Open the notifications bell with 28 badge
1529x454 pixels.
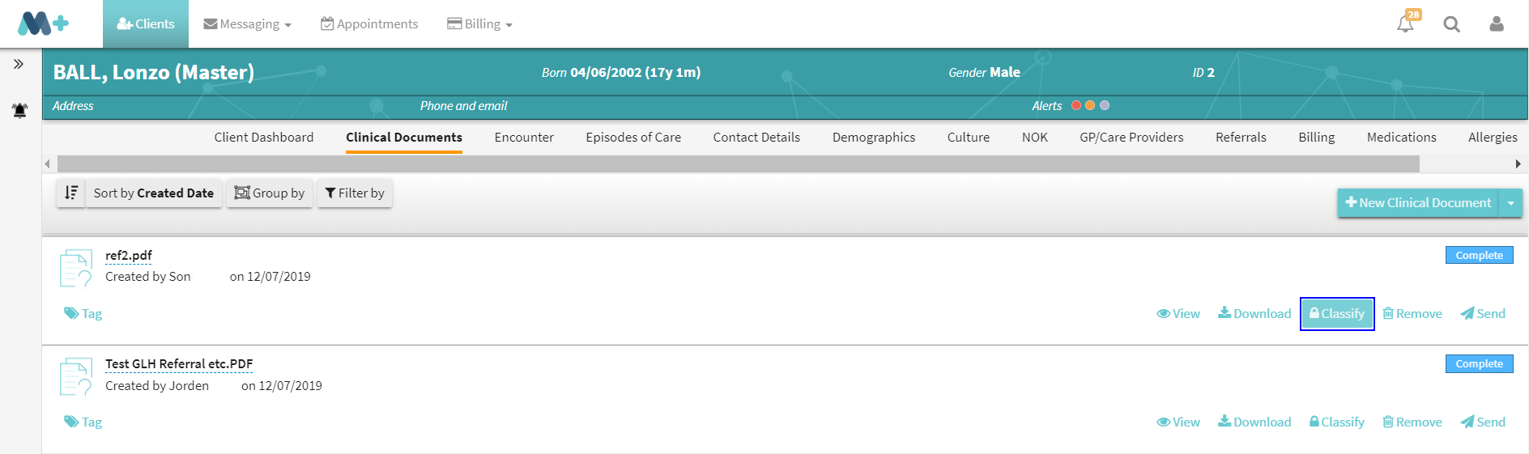[1405, 23]
